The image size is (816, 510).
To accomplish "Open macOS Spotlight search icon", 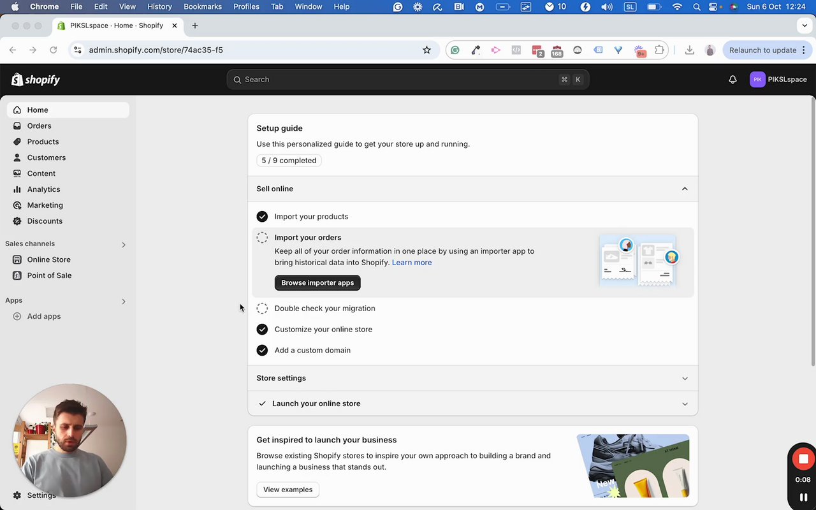I will coord(697,7).
